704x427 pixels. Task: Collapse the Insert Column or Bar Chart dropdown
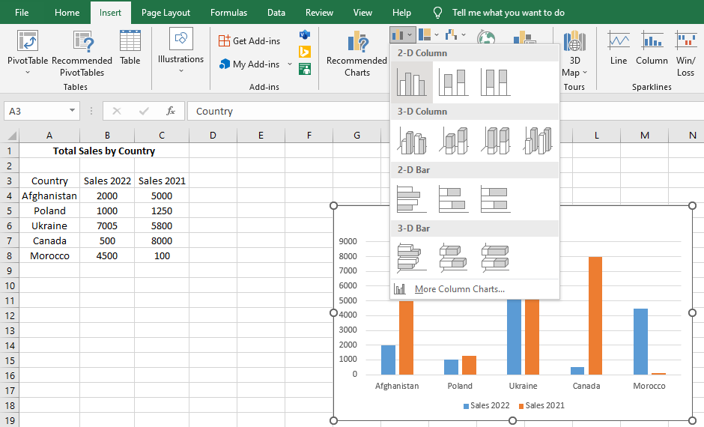pyautogui.click(x=402, y=34)
